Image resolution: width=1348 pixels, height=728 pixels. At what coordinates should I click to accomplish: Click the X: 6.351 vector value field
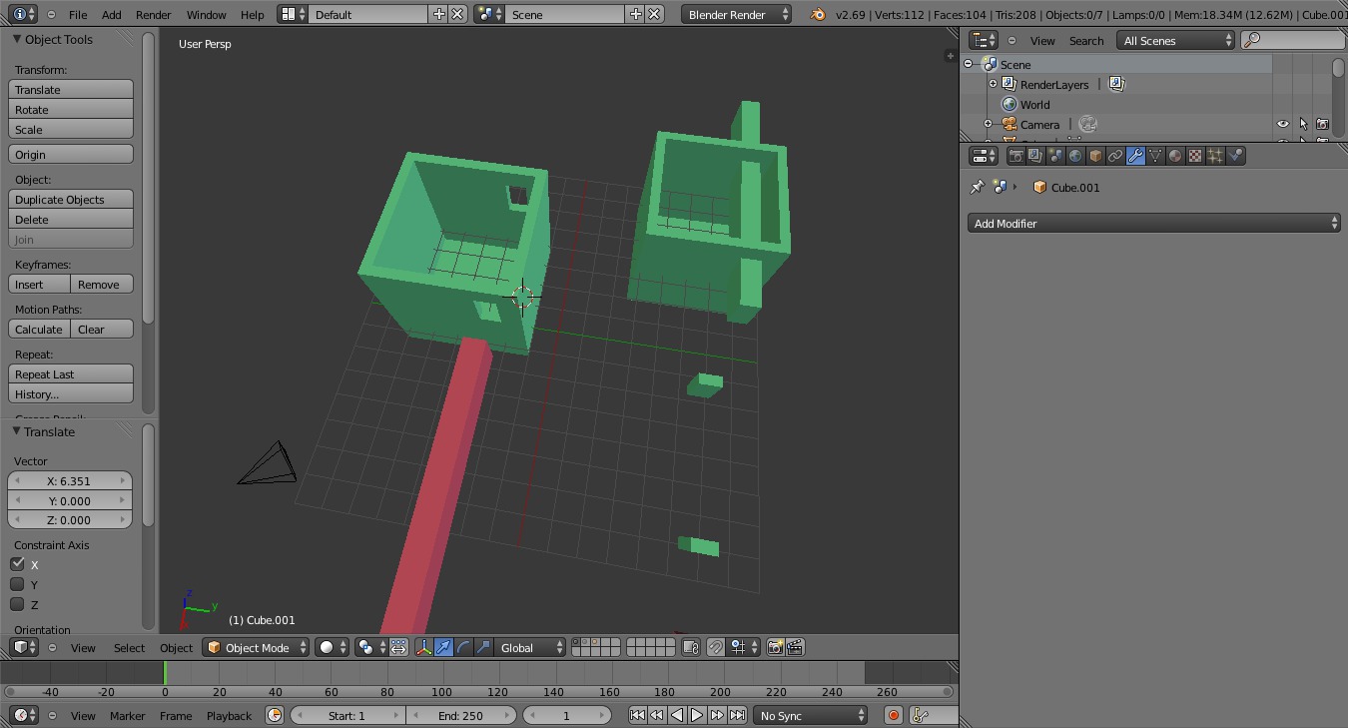pos(70,480)
